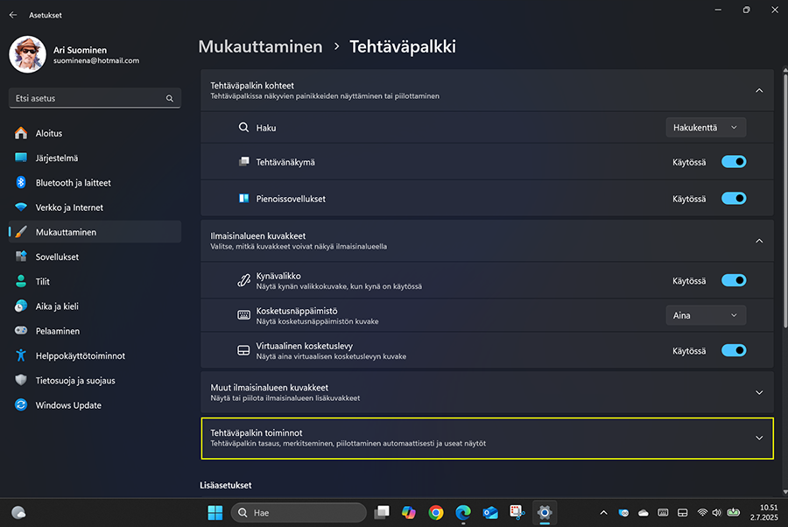Open the Snipping Tool taskbar icon
This screenshot has width=788, height=527.
pos(517,512)
